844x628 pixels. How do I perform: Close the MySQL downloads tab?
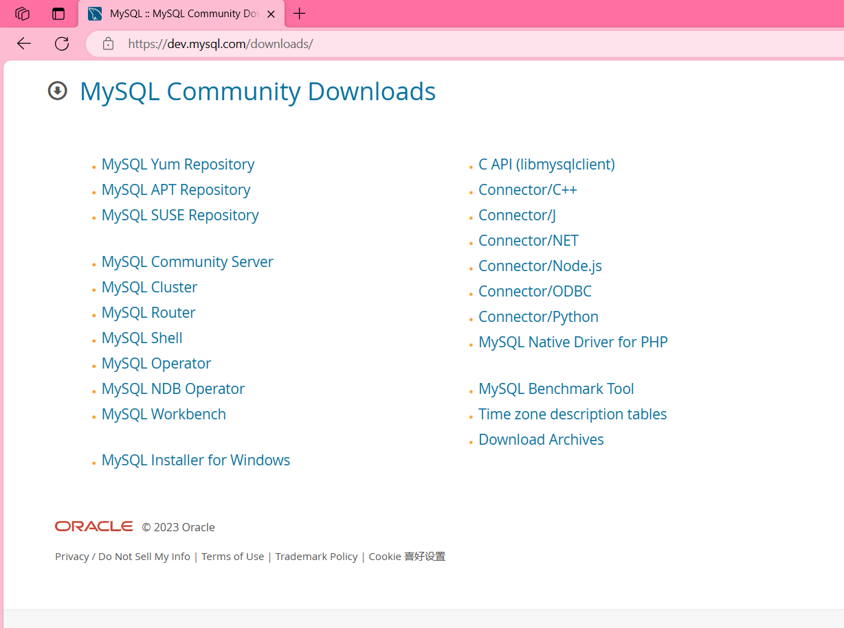coord(271,13)
